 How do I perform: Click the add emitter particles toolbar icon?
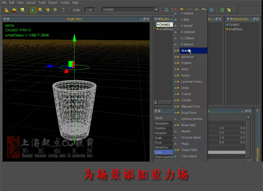coord(166,10)
